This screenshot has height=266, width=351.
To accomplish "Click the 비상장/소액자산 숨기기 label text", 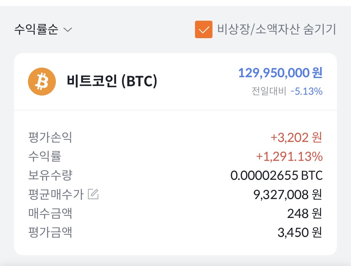I will pos(276,29).
